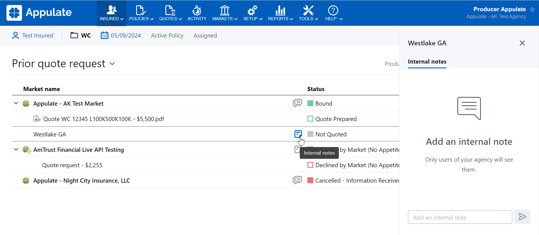Click the green Bound status swatch
This screenshot has width=539, height=235.
[310, 103]
